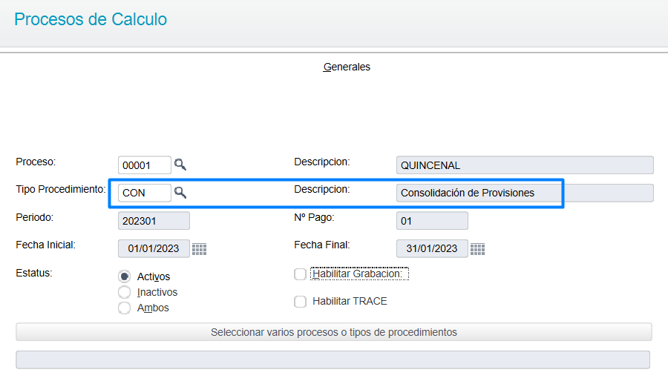Screen dimensions: 668x381
Task: Click the Proceso search magnifier icon
Action: (x=180, y=165)
